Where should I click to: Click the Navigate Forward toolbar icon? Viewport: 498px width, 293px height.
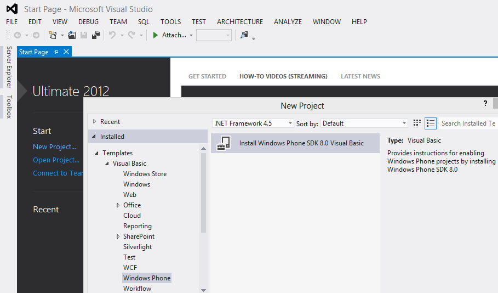click(36, 35)
